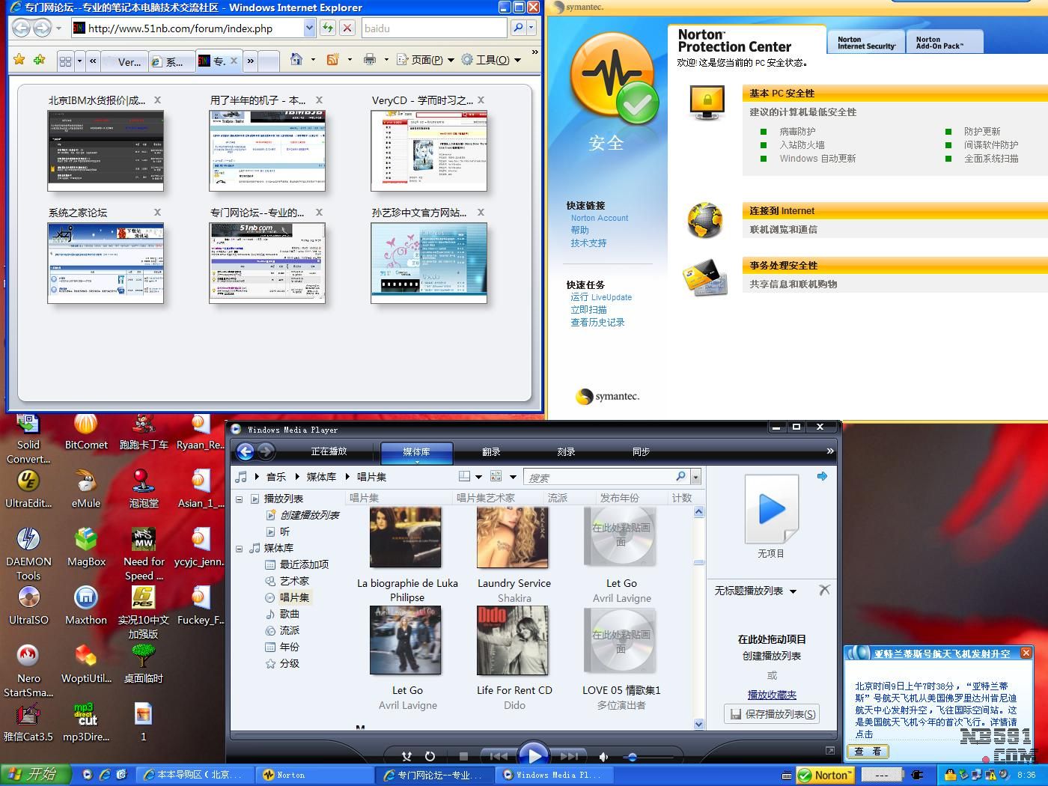The image size is (1048, 786).
Task: Click the RSS feeds icon in IE
Action: (x=333, y=60)
